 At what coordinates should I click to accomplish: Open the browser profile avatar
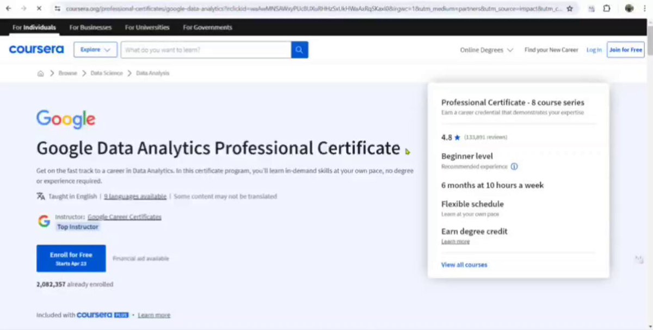(x=629, y=9)
